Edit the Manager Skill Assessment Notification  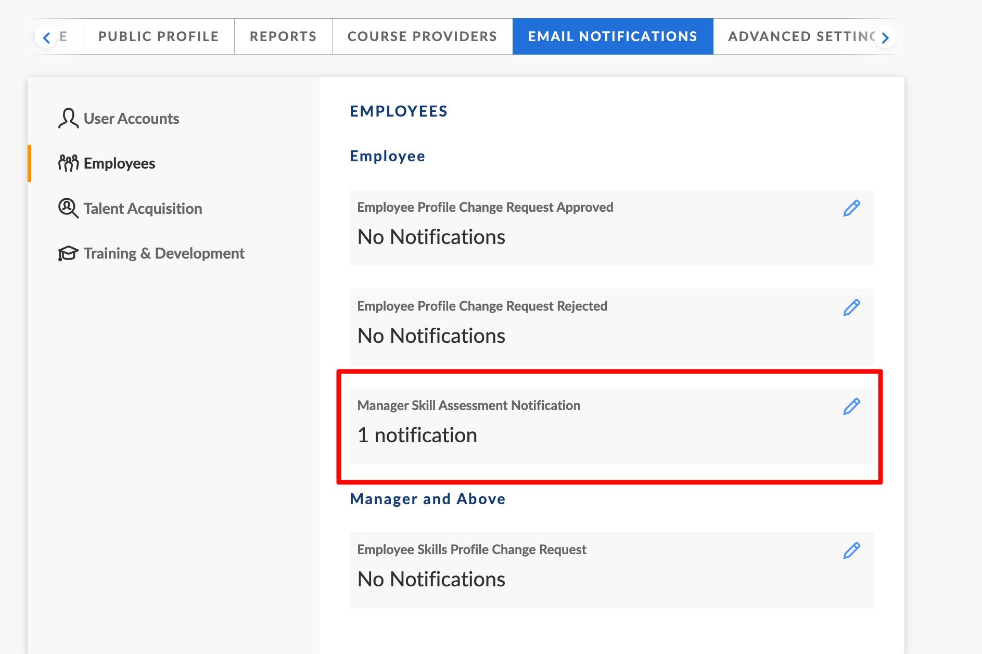[851, 406]
